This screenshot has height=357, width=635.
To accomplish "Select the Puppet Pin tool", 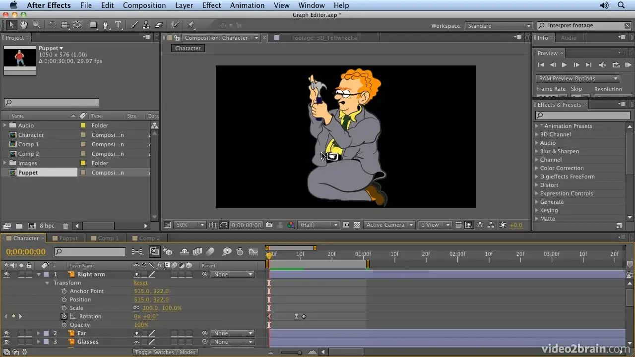I will click(191, 25).
